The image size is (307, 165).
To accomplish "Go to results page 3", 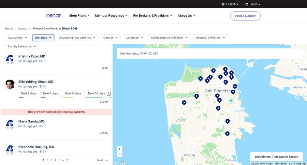I will tap(51, 160).
